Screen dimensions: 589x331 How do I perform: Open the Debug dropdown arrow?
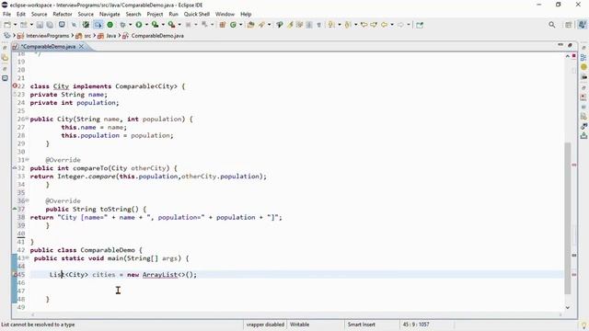[130, 25]
